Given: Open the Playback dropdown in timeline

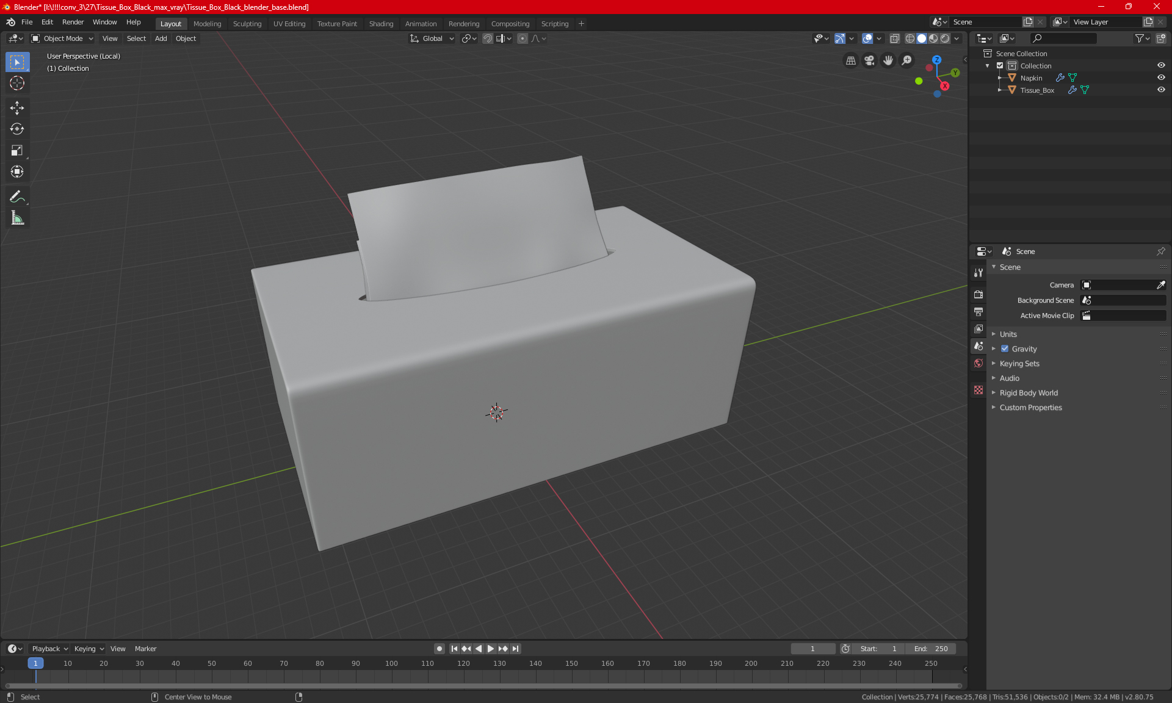Looking at the screenshot, I should (49, 649).
